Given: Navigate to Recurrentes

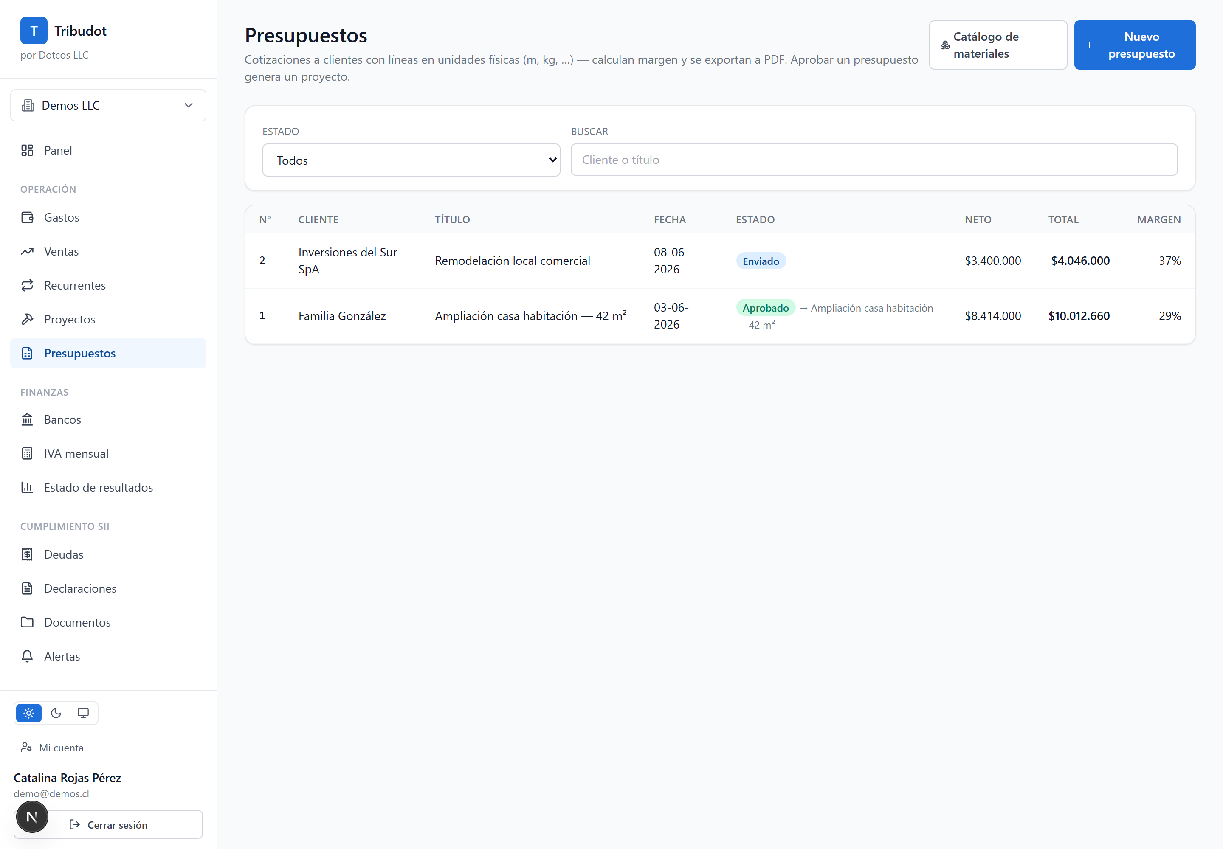Looking at the screenshot, I should click(x=109, y=286).
